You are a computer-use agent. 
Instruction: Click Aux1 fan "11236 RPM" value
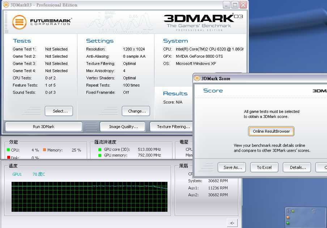[x=218, y=188]
